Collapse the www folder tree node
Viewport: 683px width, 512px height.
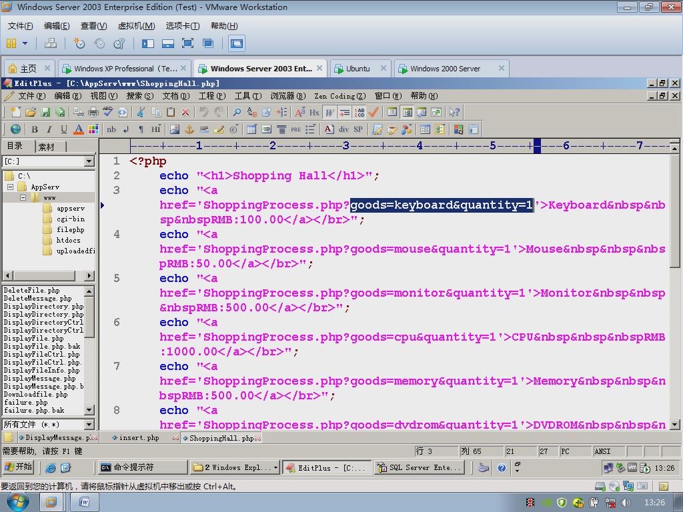coord(23,197)
